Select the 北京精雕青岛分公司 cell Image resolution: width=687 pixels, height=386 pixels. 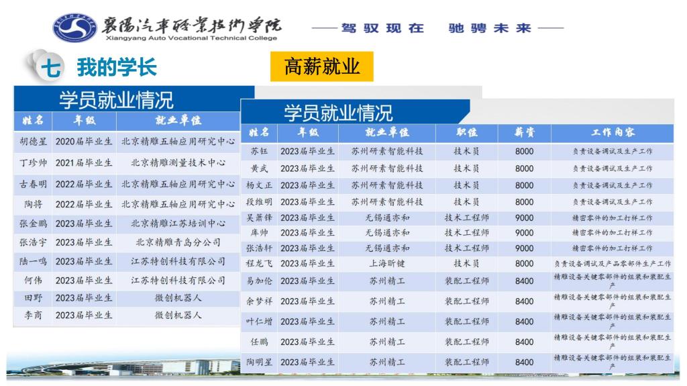point(178,242)
